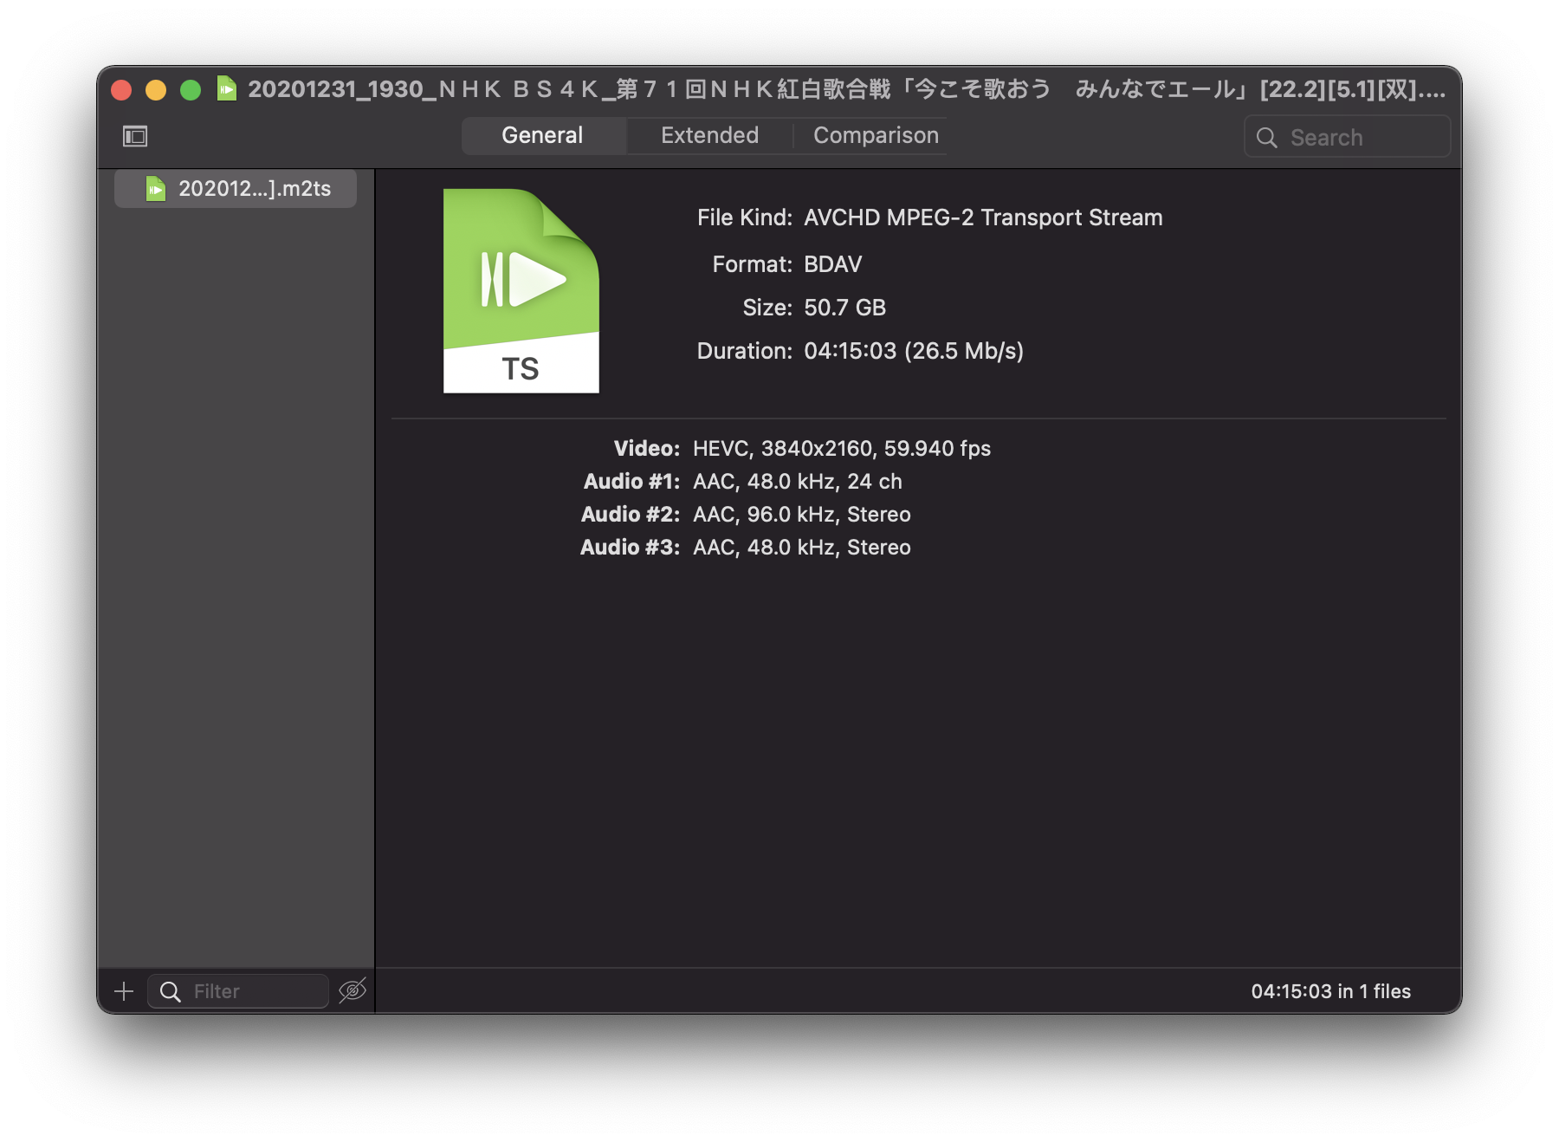Click the red close window button

[121, 89]
